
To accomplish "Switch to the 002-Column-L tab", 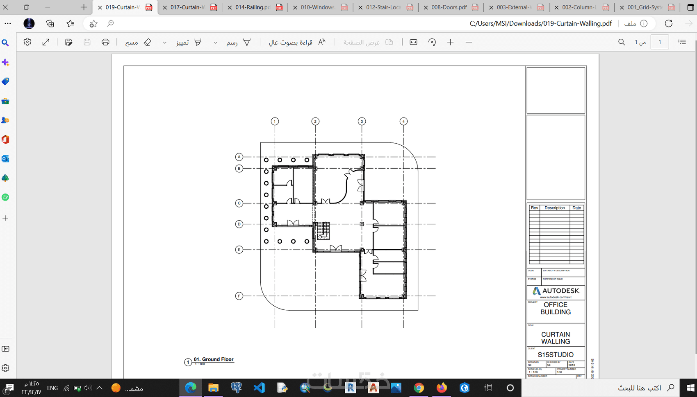I will [x=582, y=7].
